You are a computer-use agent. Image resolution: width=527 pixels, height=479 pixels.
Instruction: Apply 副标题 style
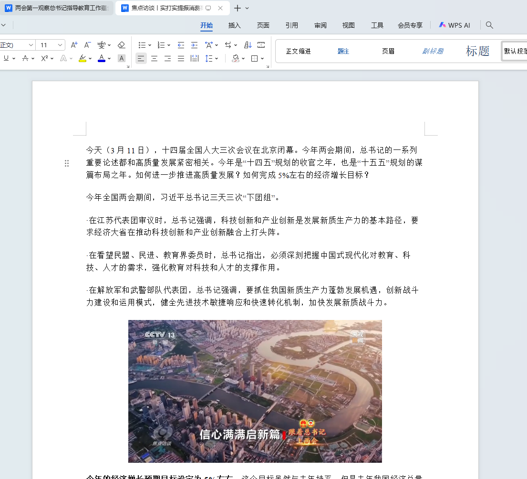(x=433, y=51)
